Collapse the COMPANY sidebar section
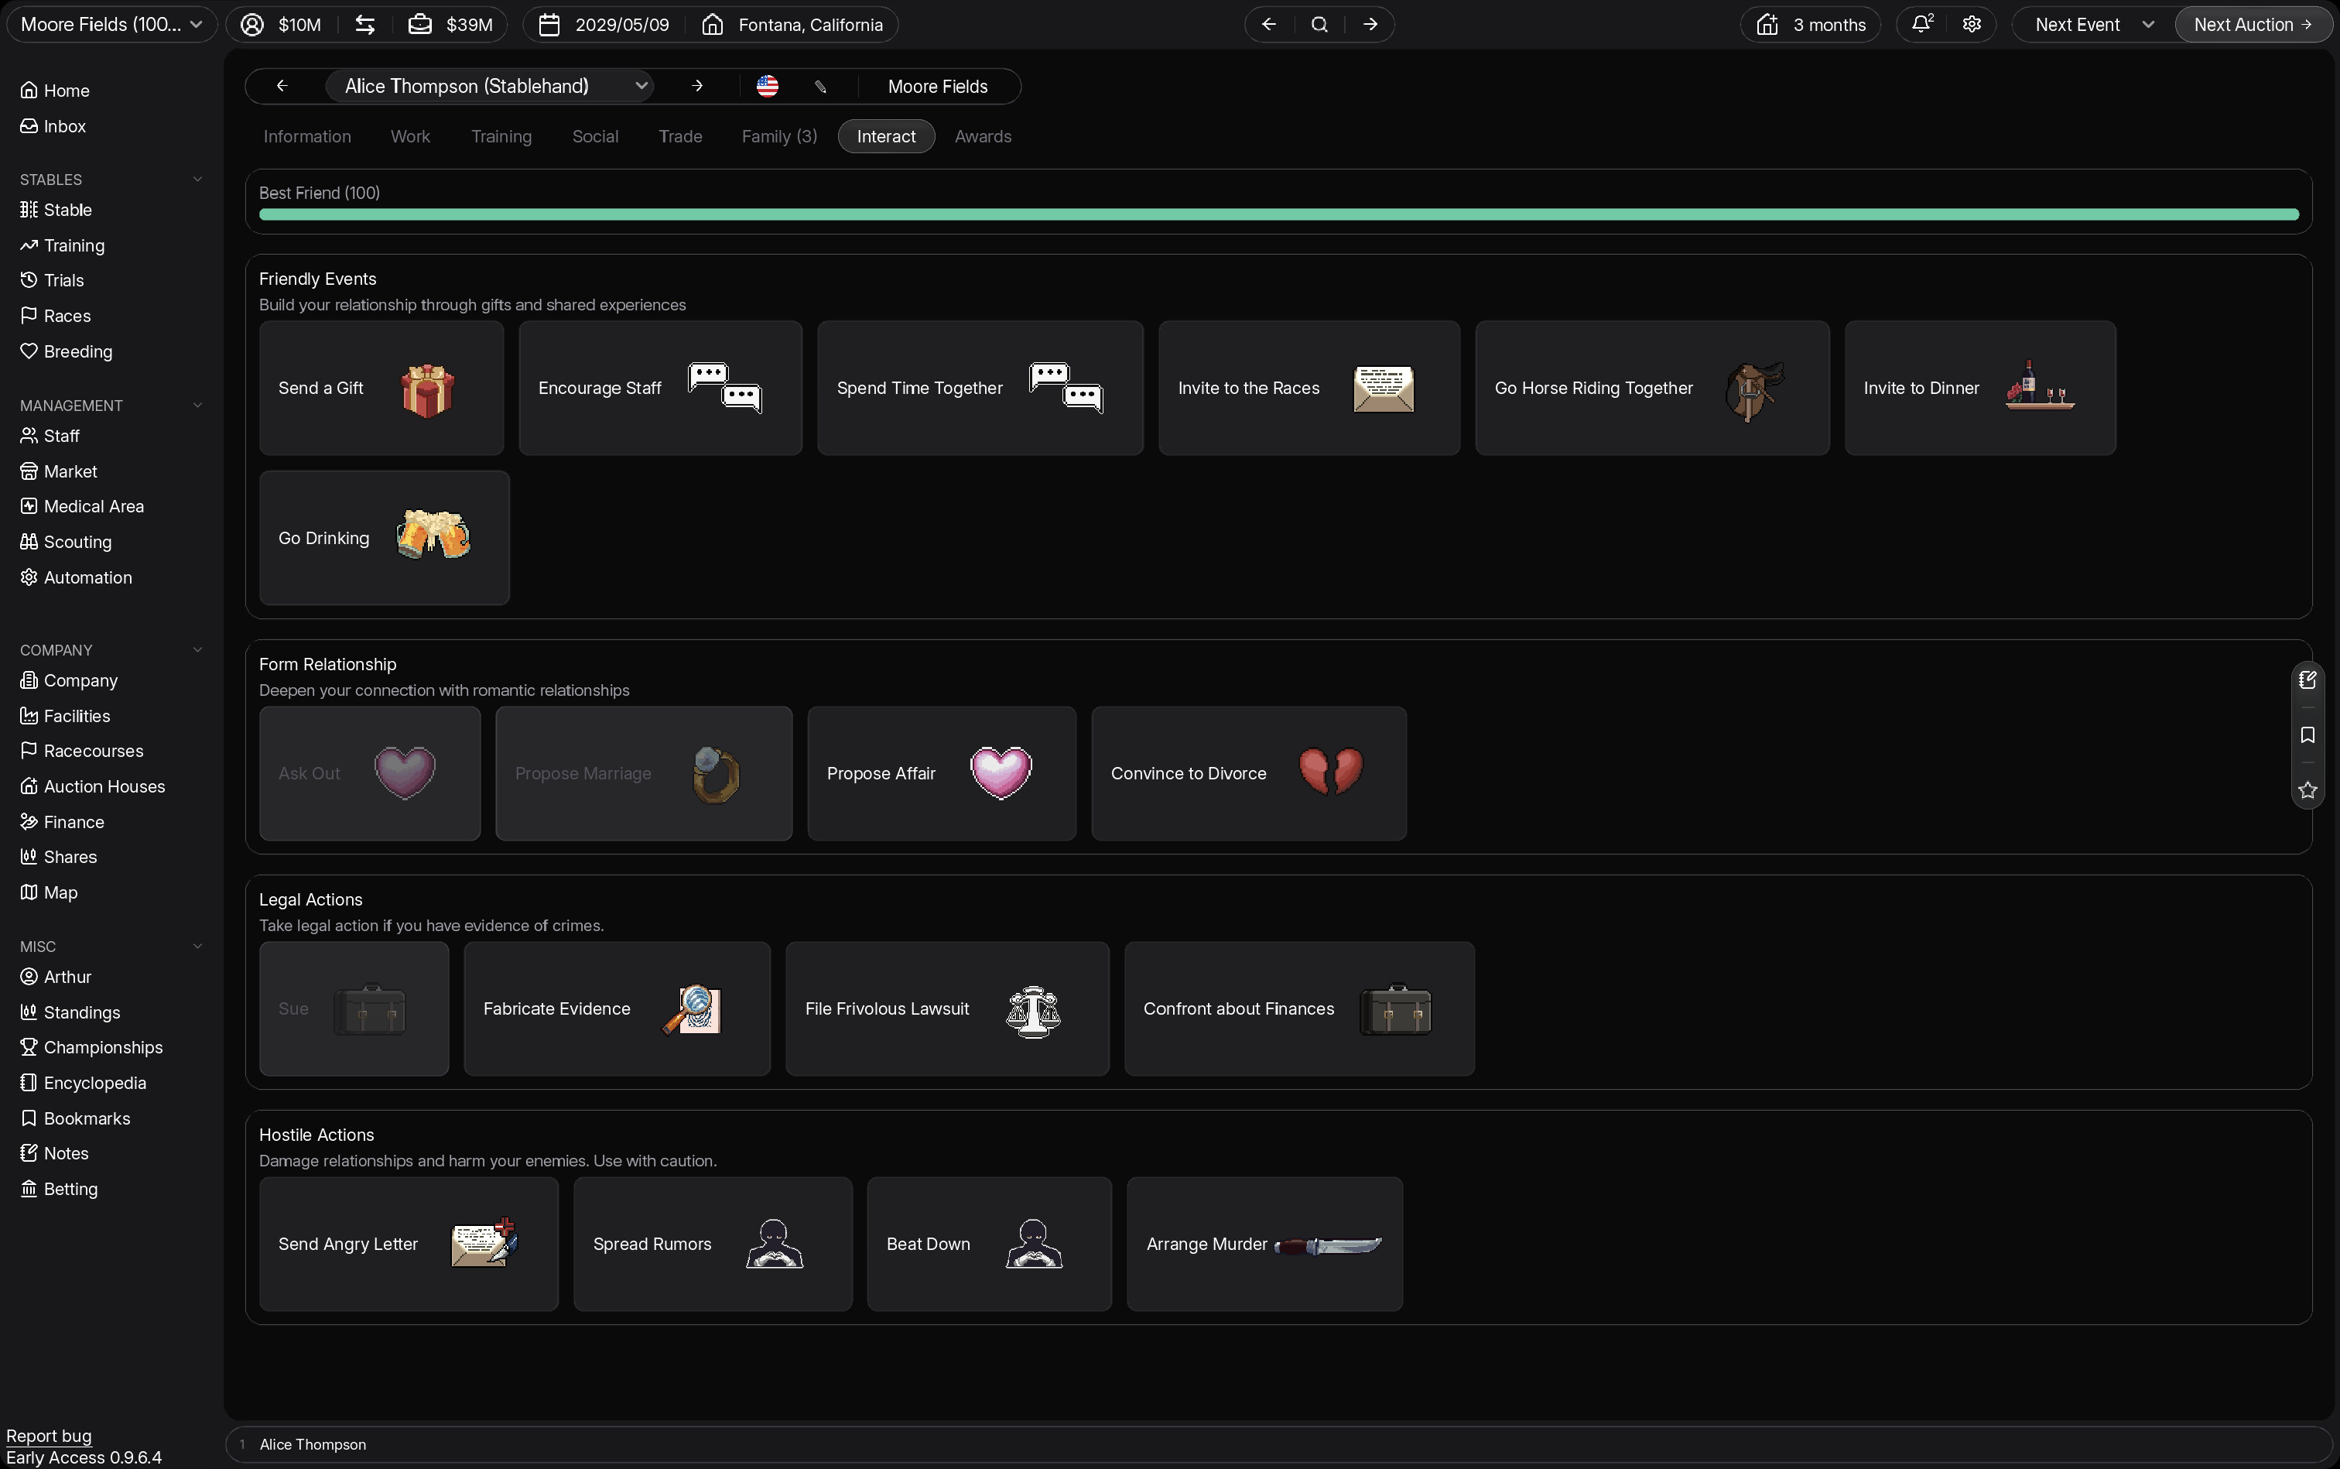This screenshot has width=2340, height=1469. click(197, 650)
